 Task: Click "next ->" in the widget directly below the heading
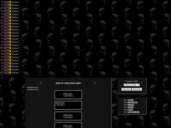click(x=71, y=96)
